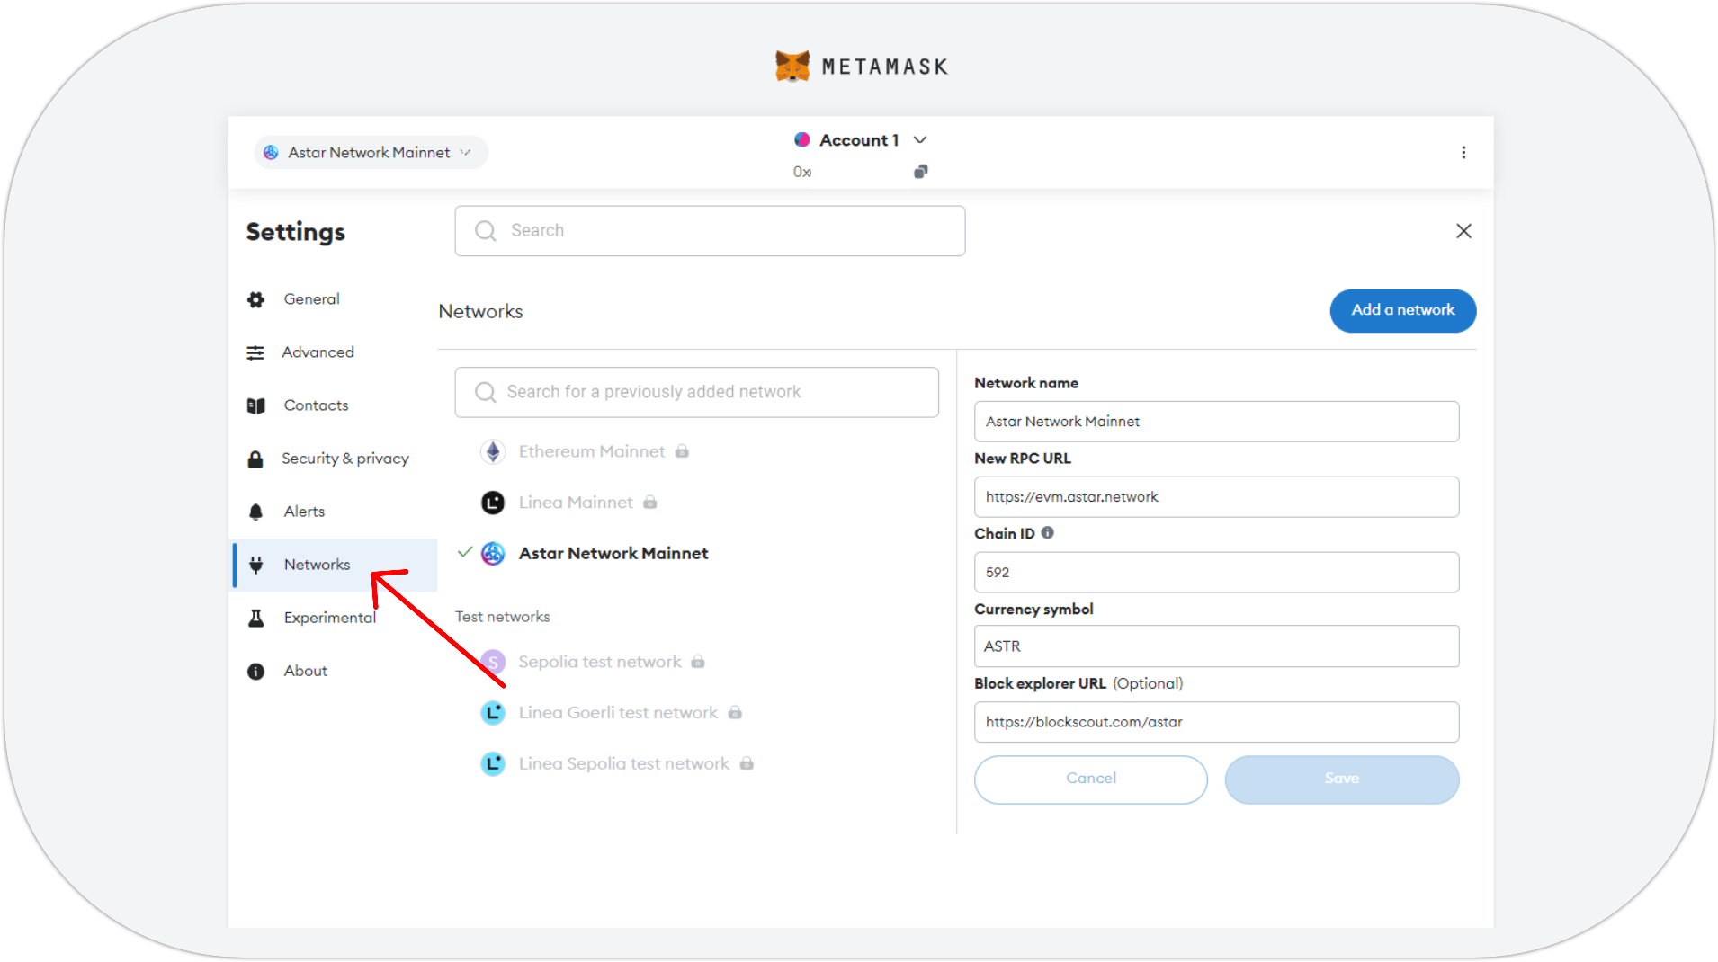Click the Linea Goerli test network icon
Screen dimensions: 1718x962
[493, 713]
